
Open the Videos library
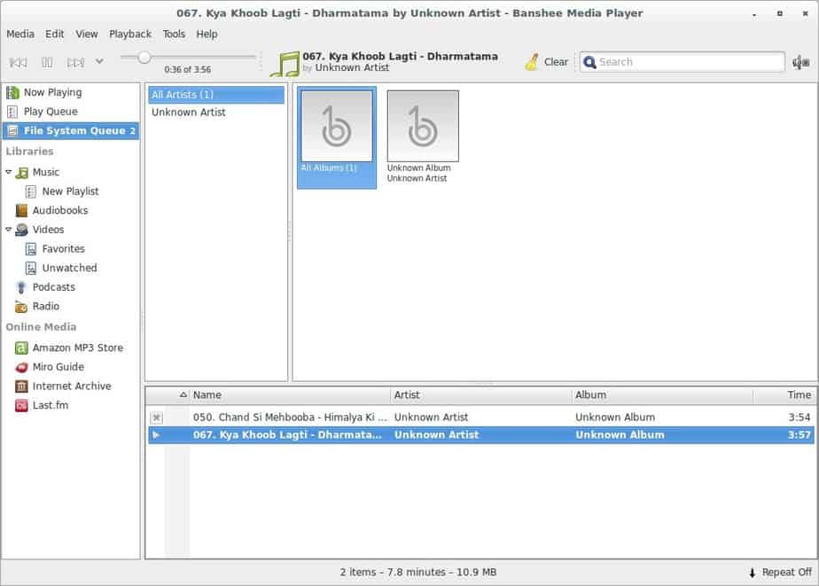(48, 230)
